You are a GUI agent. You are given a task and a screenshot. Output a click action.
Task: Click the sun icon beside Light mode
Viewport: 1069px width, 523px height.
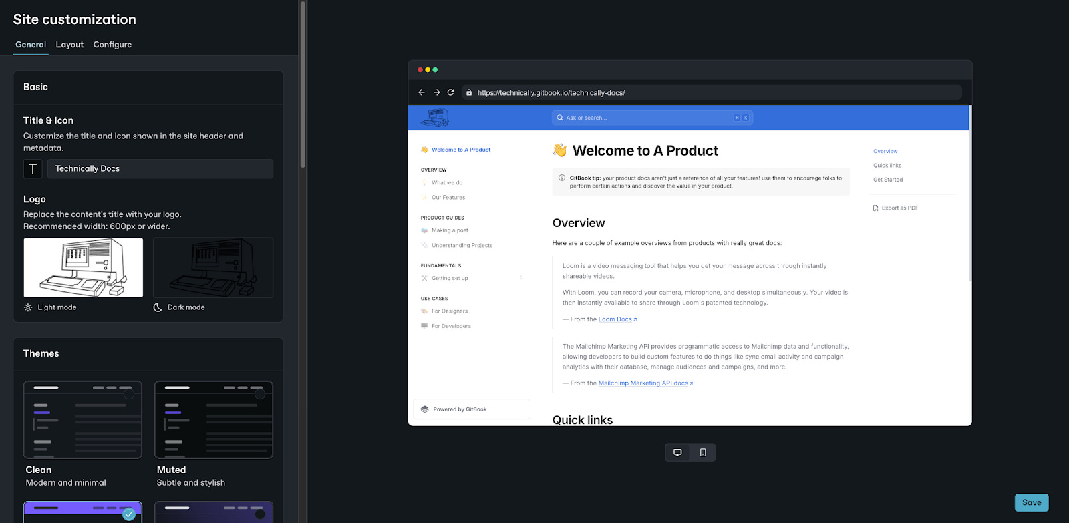pos(28,307)
